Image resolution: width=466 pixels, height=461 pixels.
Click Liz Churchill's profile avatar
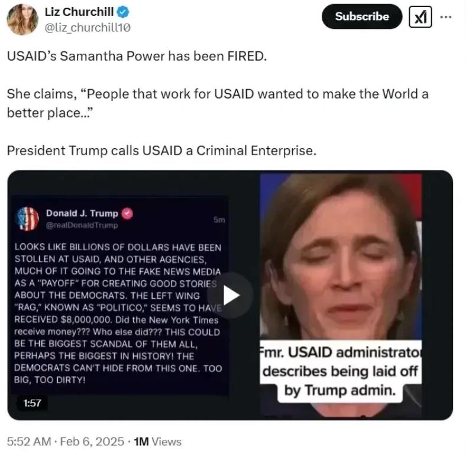click(22, 19)
